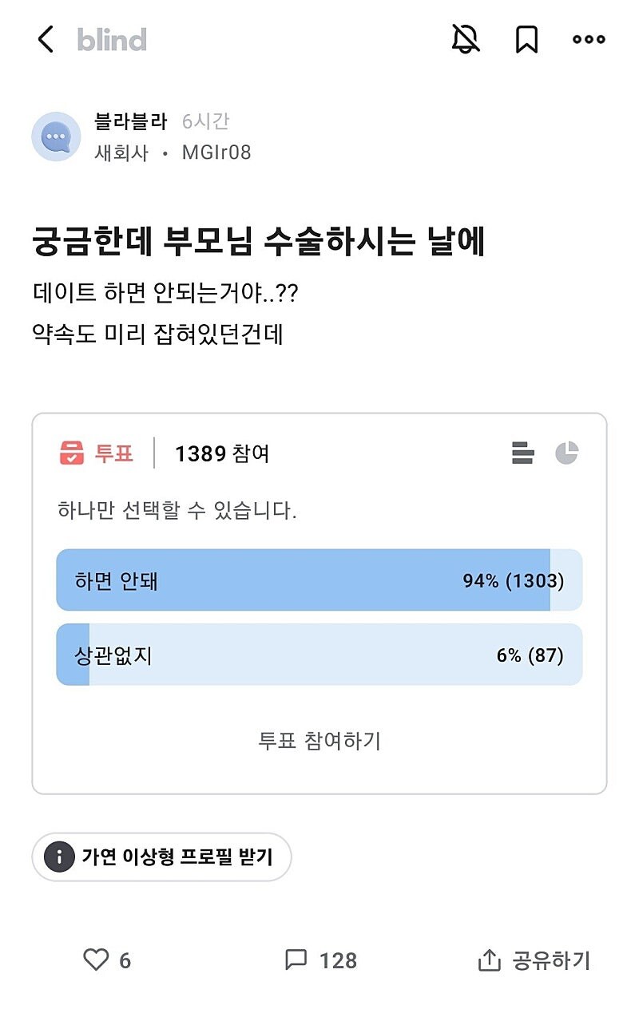Viewport: 639px width, 1009px height.
Task: Switch to pie chart poll view
Action: pos(569,453)
